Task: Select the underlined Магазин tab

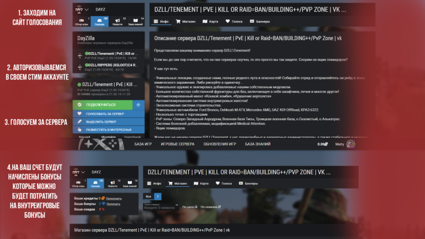Action: [x=177, y=183]
